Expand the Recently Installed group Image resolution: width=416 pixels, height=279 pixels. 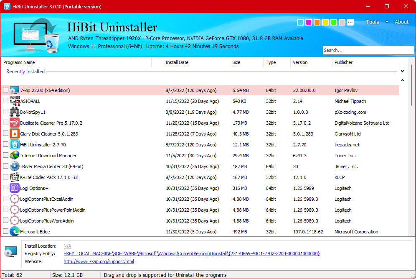[x=402, y=72]
